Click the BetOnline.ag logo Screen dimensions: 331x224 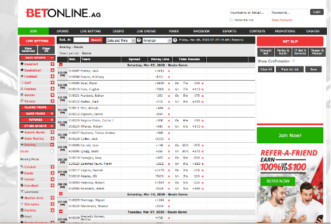[x=63, y=13]
